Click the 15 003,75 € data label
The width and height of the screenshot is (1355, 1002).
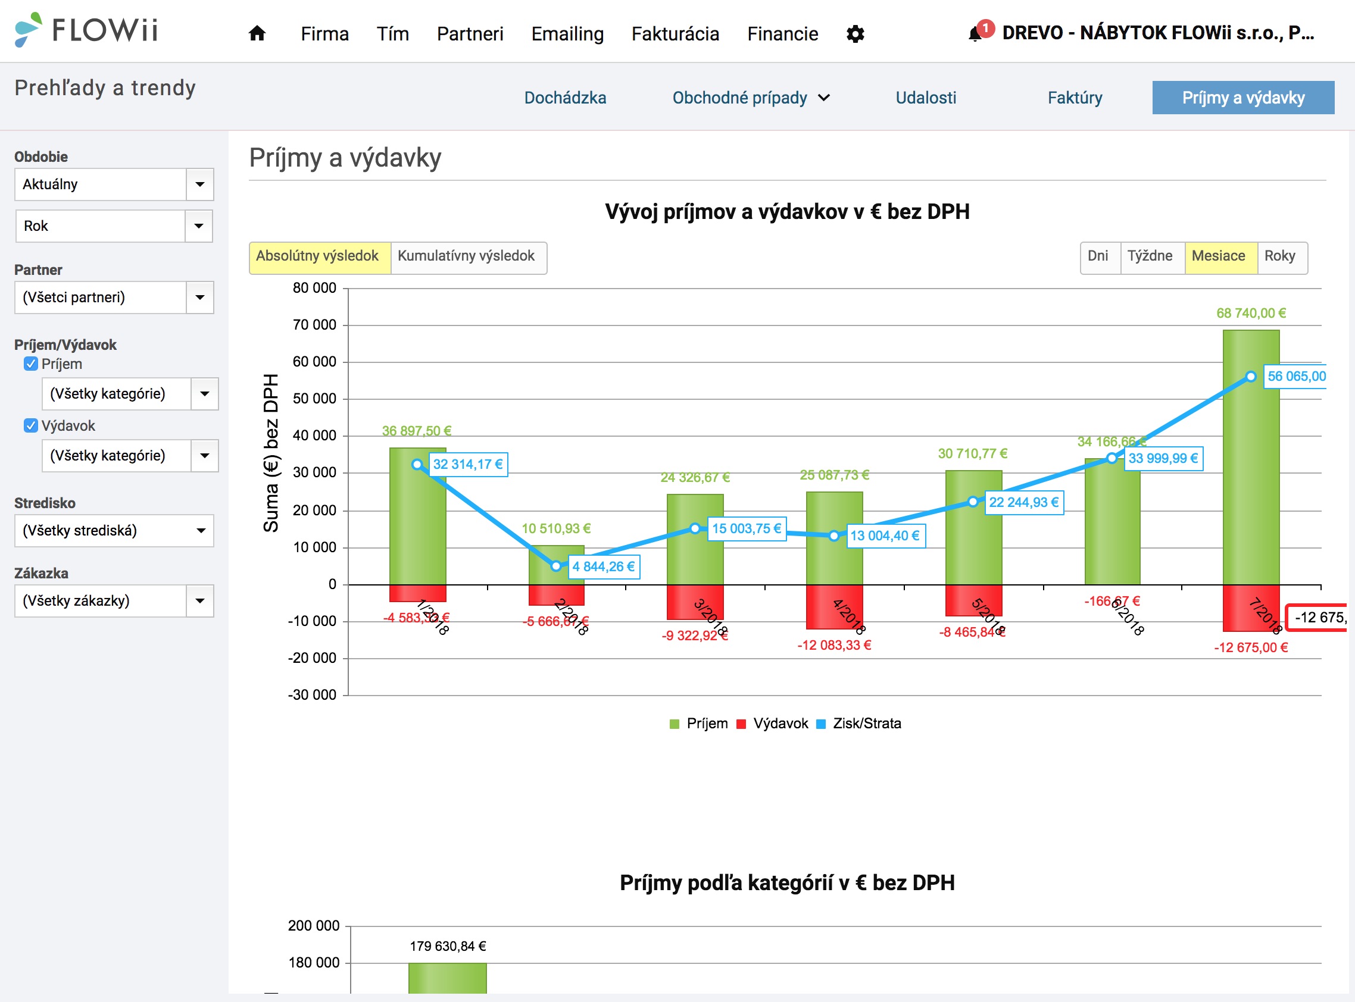747,528
